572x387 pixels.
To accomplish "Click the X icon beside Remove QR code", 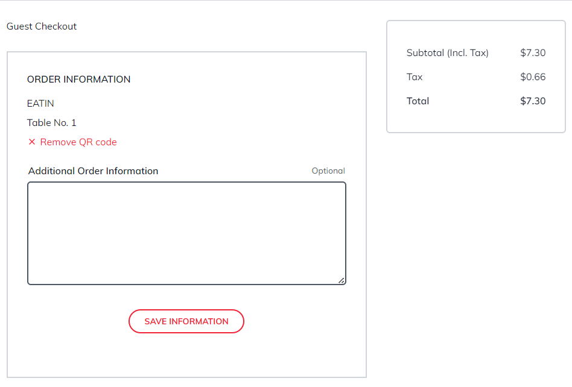I will (x=32, y=142).
